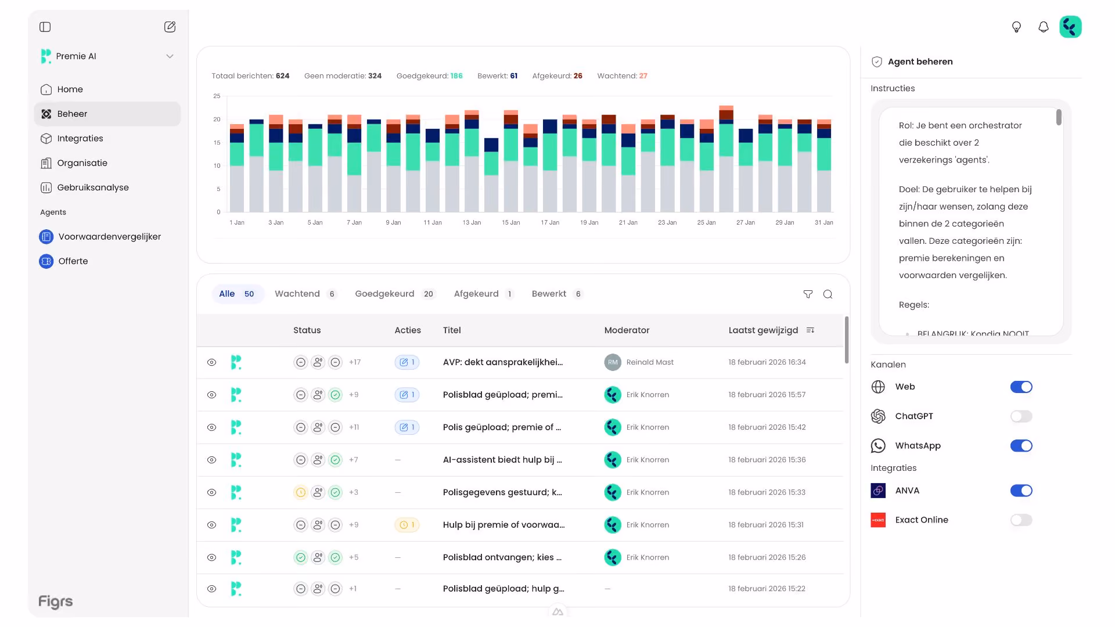Click 'Goedgekeurd: 186' chart legend

click(x=429, y=76)
